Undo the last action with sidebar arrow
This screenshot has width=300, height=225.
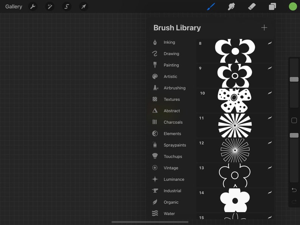tap(294, 190)
